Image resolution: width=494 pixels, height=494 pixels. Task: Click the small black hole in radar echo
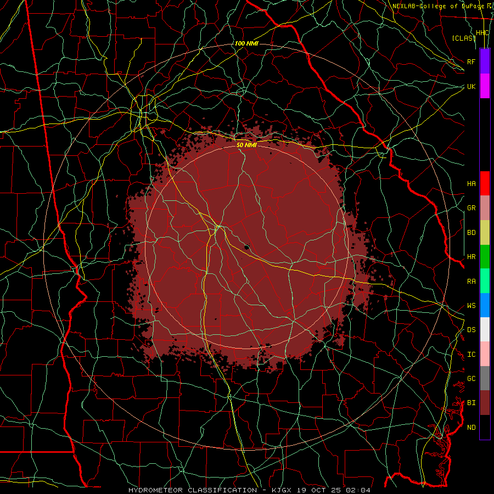click(246, 246)
